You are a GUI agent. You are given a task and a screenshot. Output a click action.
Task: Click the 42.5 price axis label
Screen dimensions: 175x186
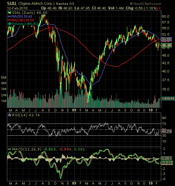coord(166,63)
